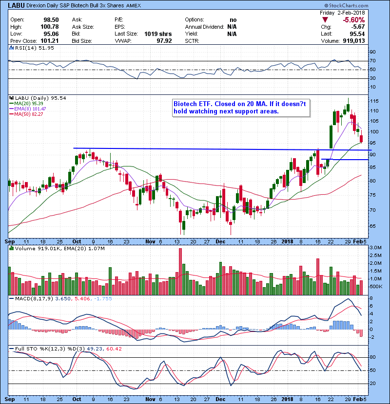
Task: Click the LABU (Daily) 95.54 chart label
Action: point(40,98)
